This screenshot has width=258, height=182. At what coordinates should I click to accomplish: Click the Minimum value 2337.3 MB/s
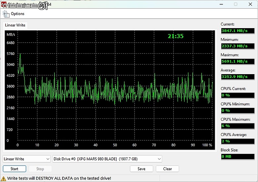pos(237,46)
